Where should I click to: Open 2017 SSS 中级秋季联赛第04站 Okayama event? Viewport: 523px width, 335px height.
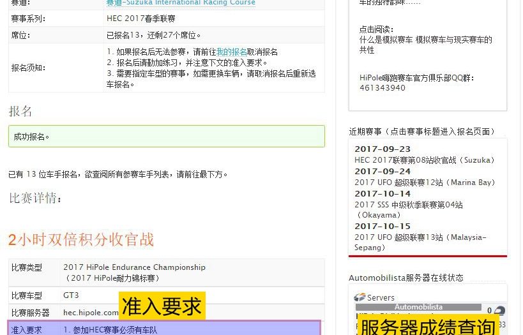coord(408,210)
